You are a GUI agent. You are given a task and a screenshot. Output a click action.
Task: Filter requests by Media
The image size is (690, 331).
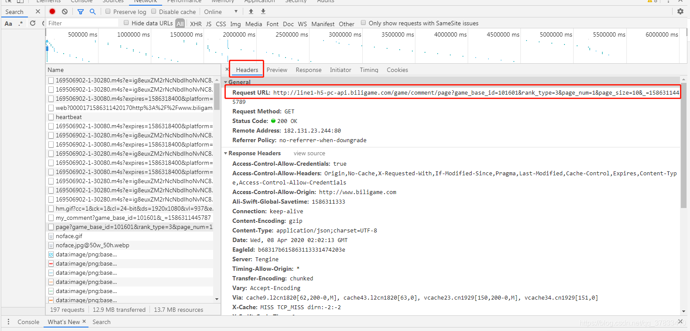point(254,24)
